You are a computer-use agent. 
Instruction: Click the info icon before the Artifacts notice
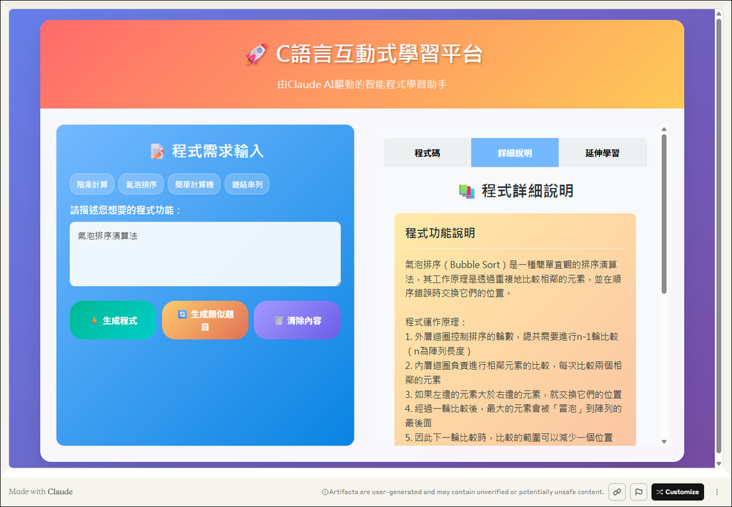[x=325, y=491]
